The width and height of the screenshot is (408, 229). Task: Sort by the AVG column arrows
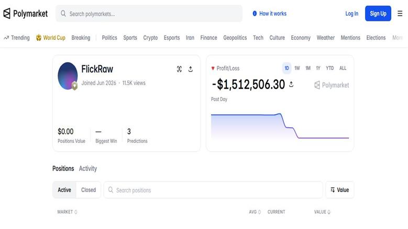pos(259,212)
